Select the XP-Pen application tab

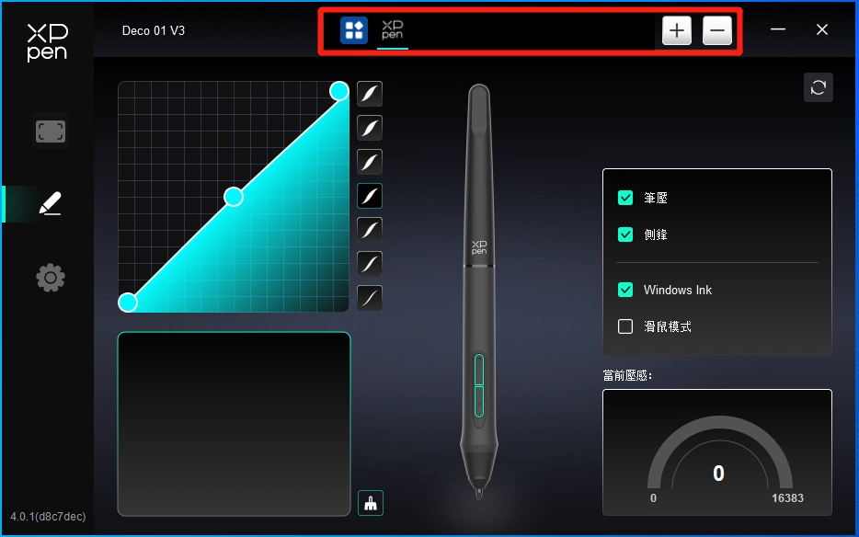pyautogui.click(x=392, y=30)
